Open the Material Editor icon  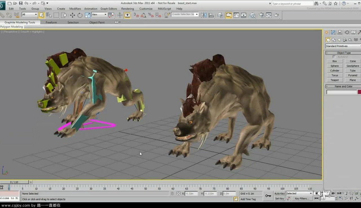click(x=253, y=15)
